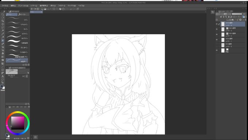Hide レイヤー1 using its eye icon

point(217,40)
